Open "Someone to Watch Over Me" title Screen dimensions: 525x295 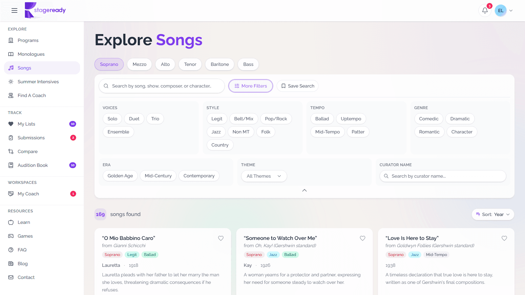[x=280, y=238]
